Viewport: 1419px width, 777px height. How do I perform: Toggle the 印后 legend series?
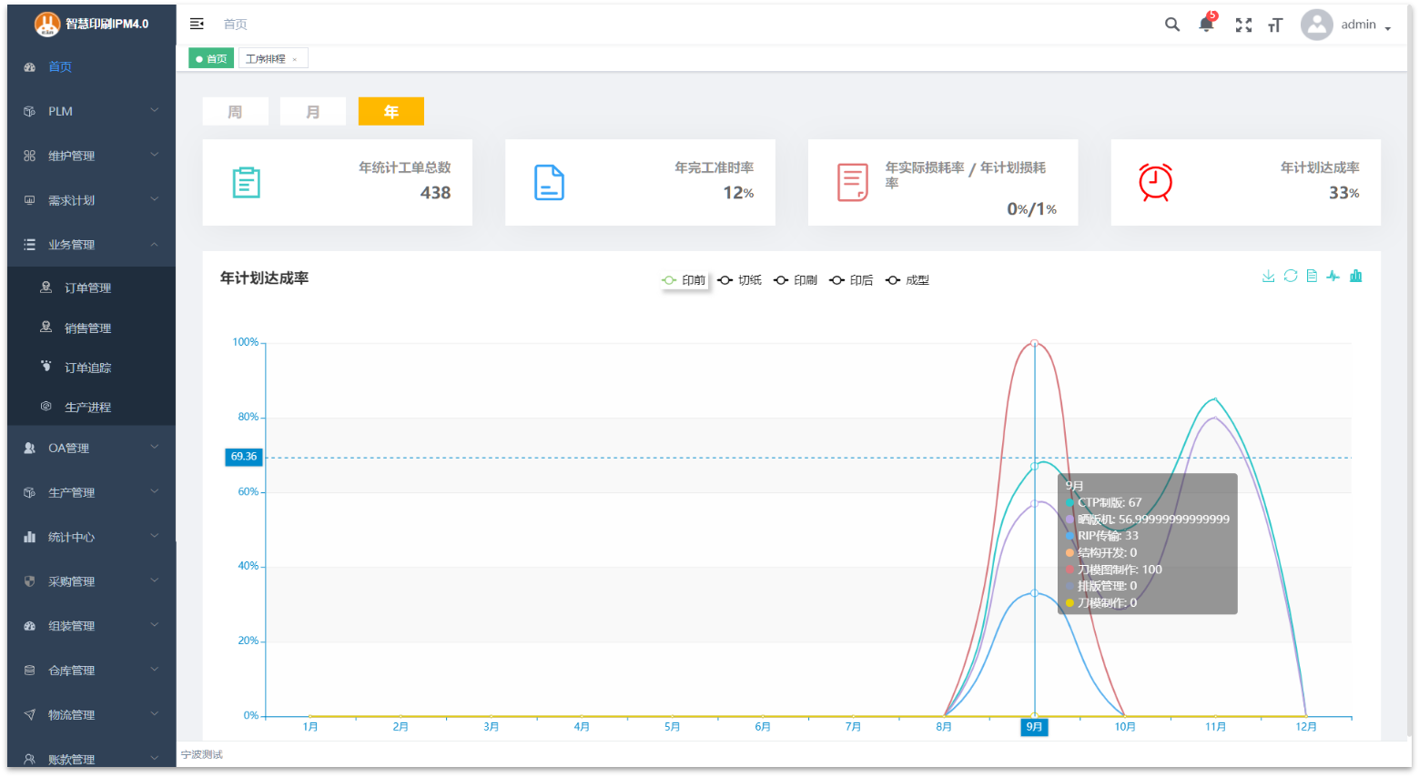click(852, 280)
